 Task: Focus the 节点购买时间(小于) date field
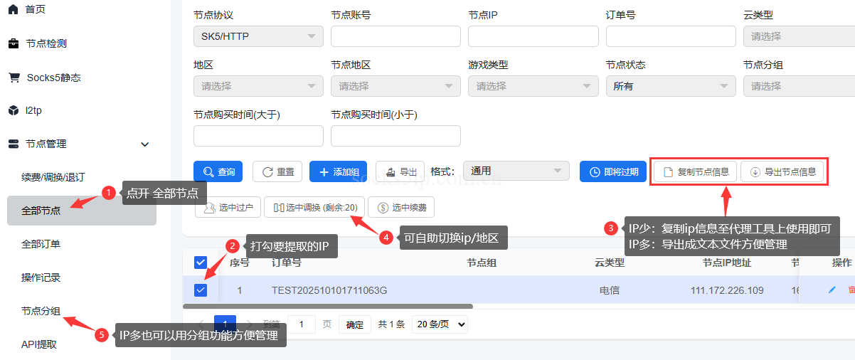[x=395, y=136]
